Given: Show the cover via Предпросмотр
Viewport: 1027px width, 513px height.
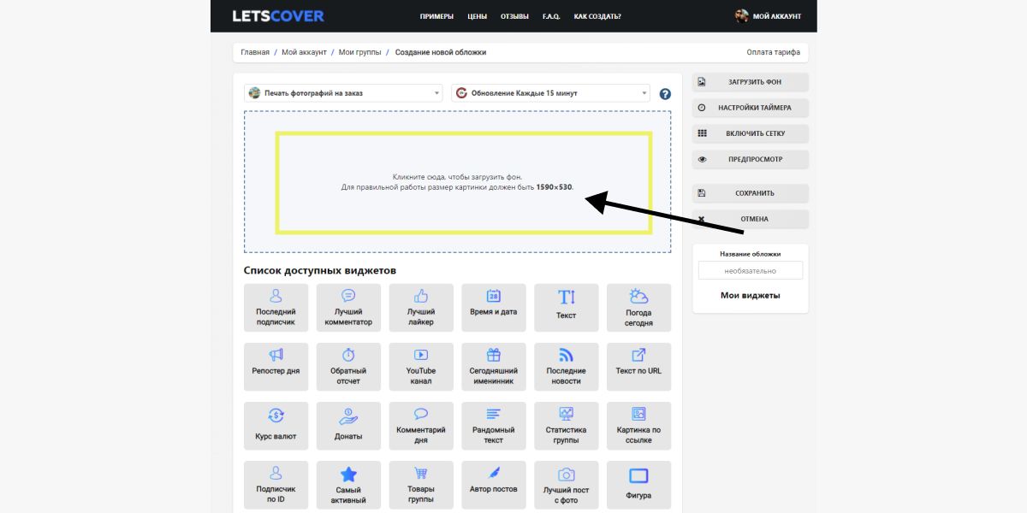Looking at the screenshot, I should point(750,159).
